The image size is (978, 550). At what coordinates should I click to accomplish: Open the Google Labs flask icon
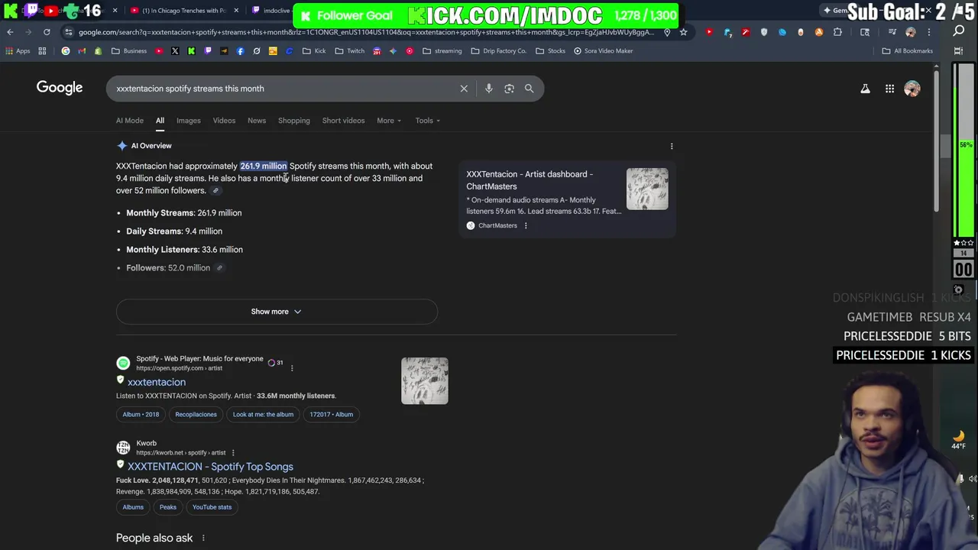[x=865, y=89]
